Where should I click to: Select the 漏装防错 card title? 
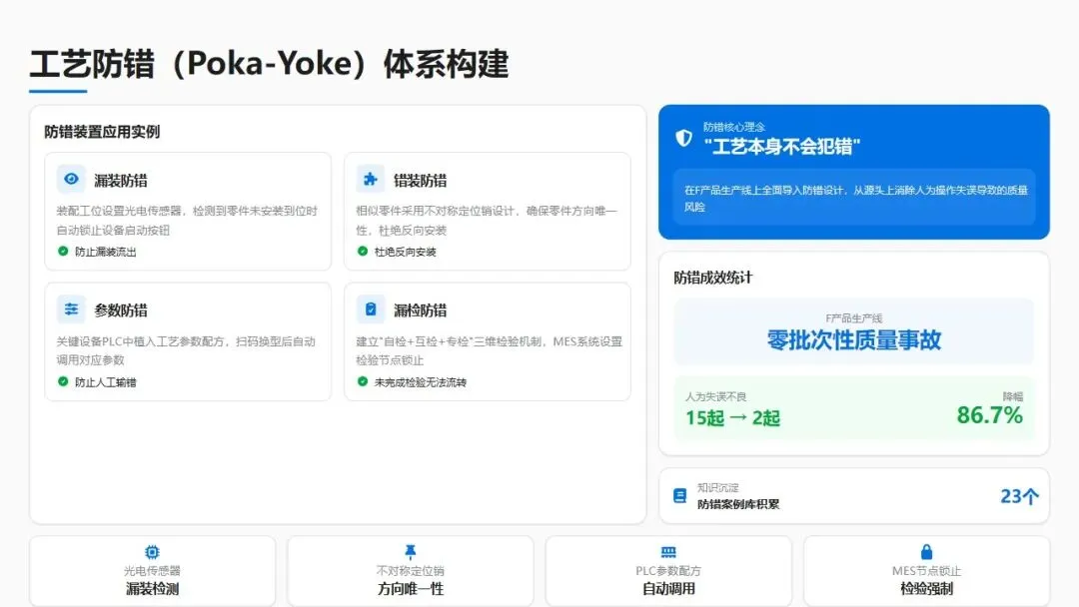[x=121, y=180]
